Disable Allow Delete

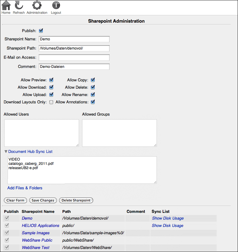(x=93, y=87)
